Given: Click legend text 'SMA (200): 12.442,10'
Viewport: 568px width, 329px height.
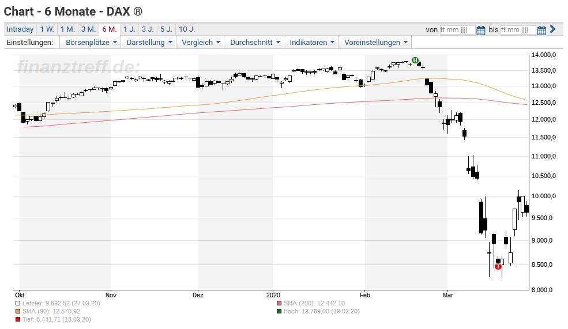Looking at the screenshot, I should tap(314, 303).
